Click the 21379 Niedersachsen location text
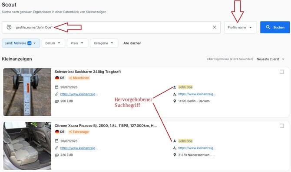The image size is (291, 172). tap(197, 155)
